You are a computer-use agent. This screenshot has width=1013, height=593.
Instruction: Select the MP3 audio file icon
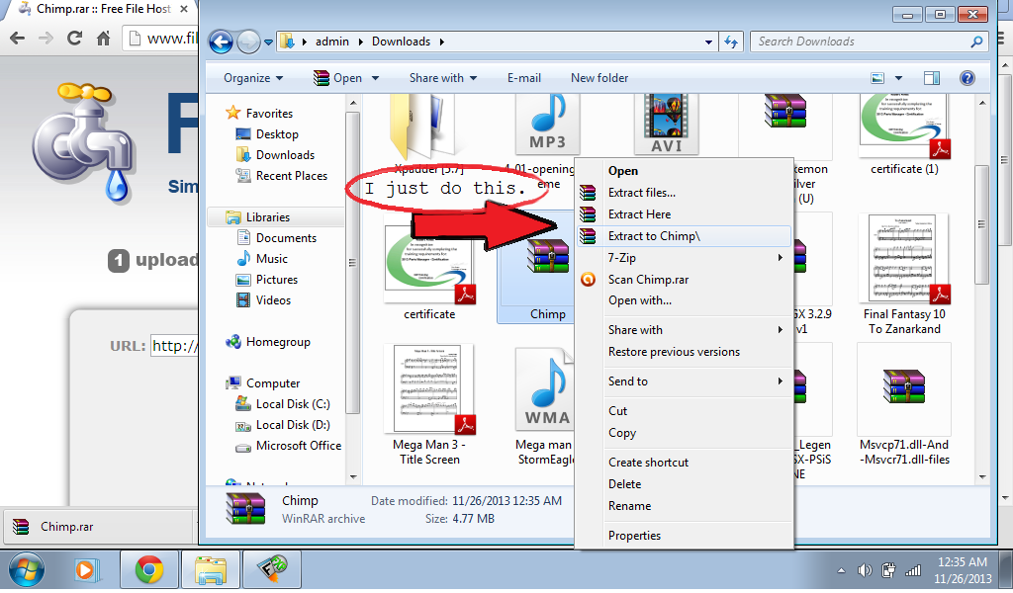click(x=548, y=123)
